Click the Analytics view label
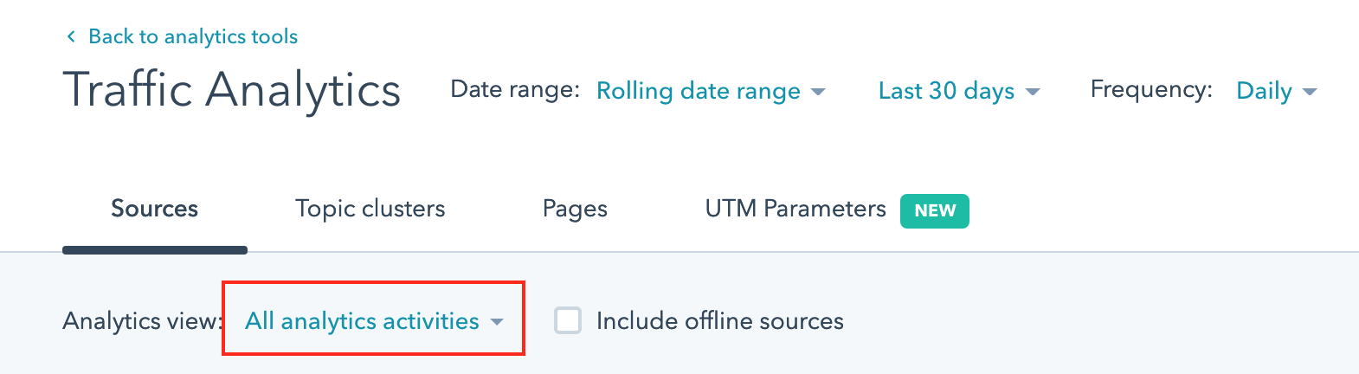The width and height of the screenshot is (1359, 374). tap(140, 321)
